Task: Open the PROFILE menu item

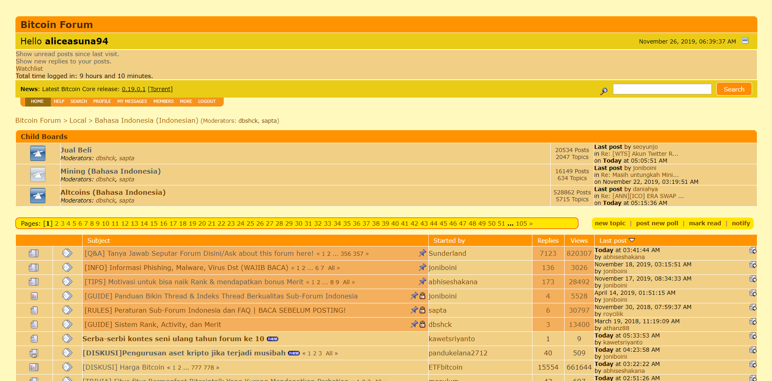Action: pos(102,102)
